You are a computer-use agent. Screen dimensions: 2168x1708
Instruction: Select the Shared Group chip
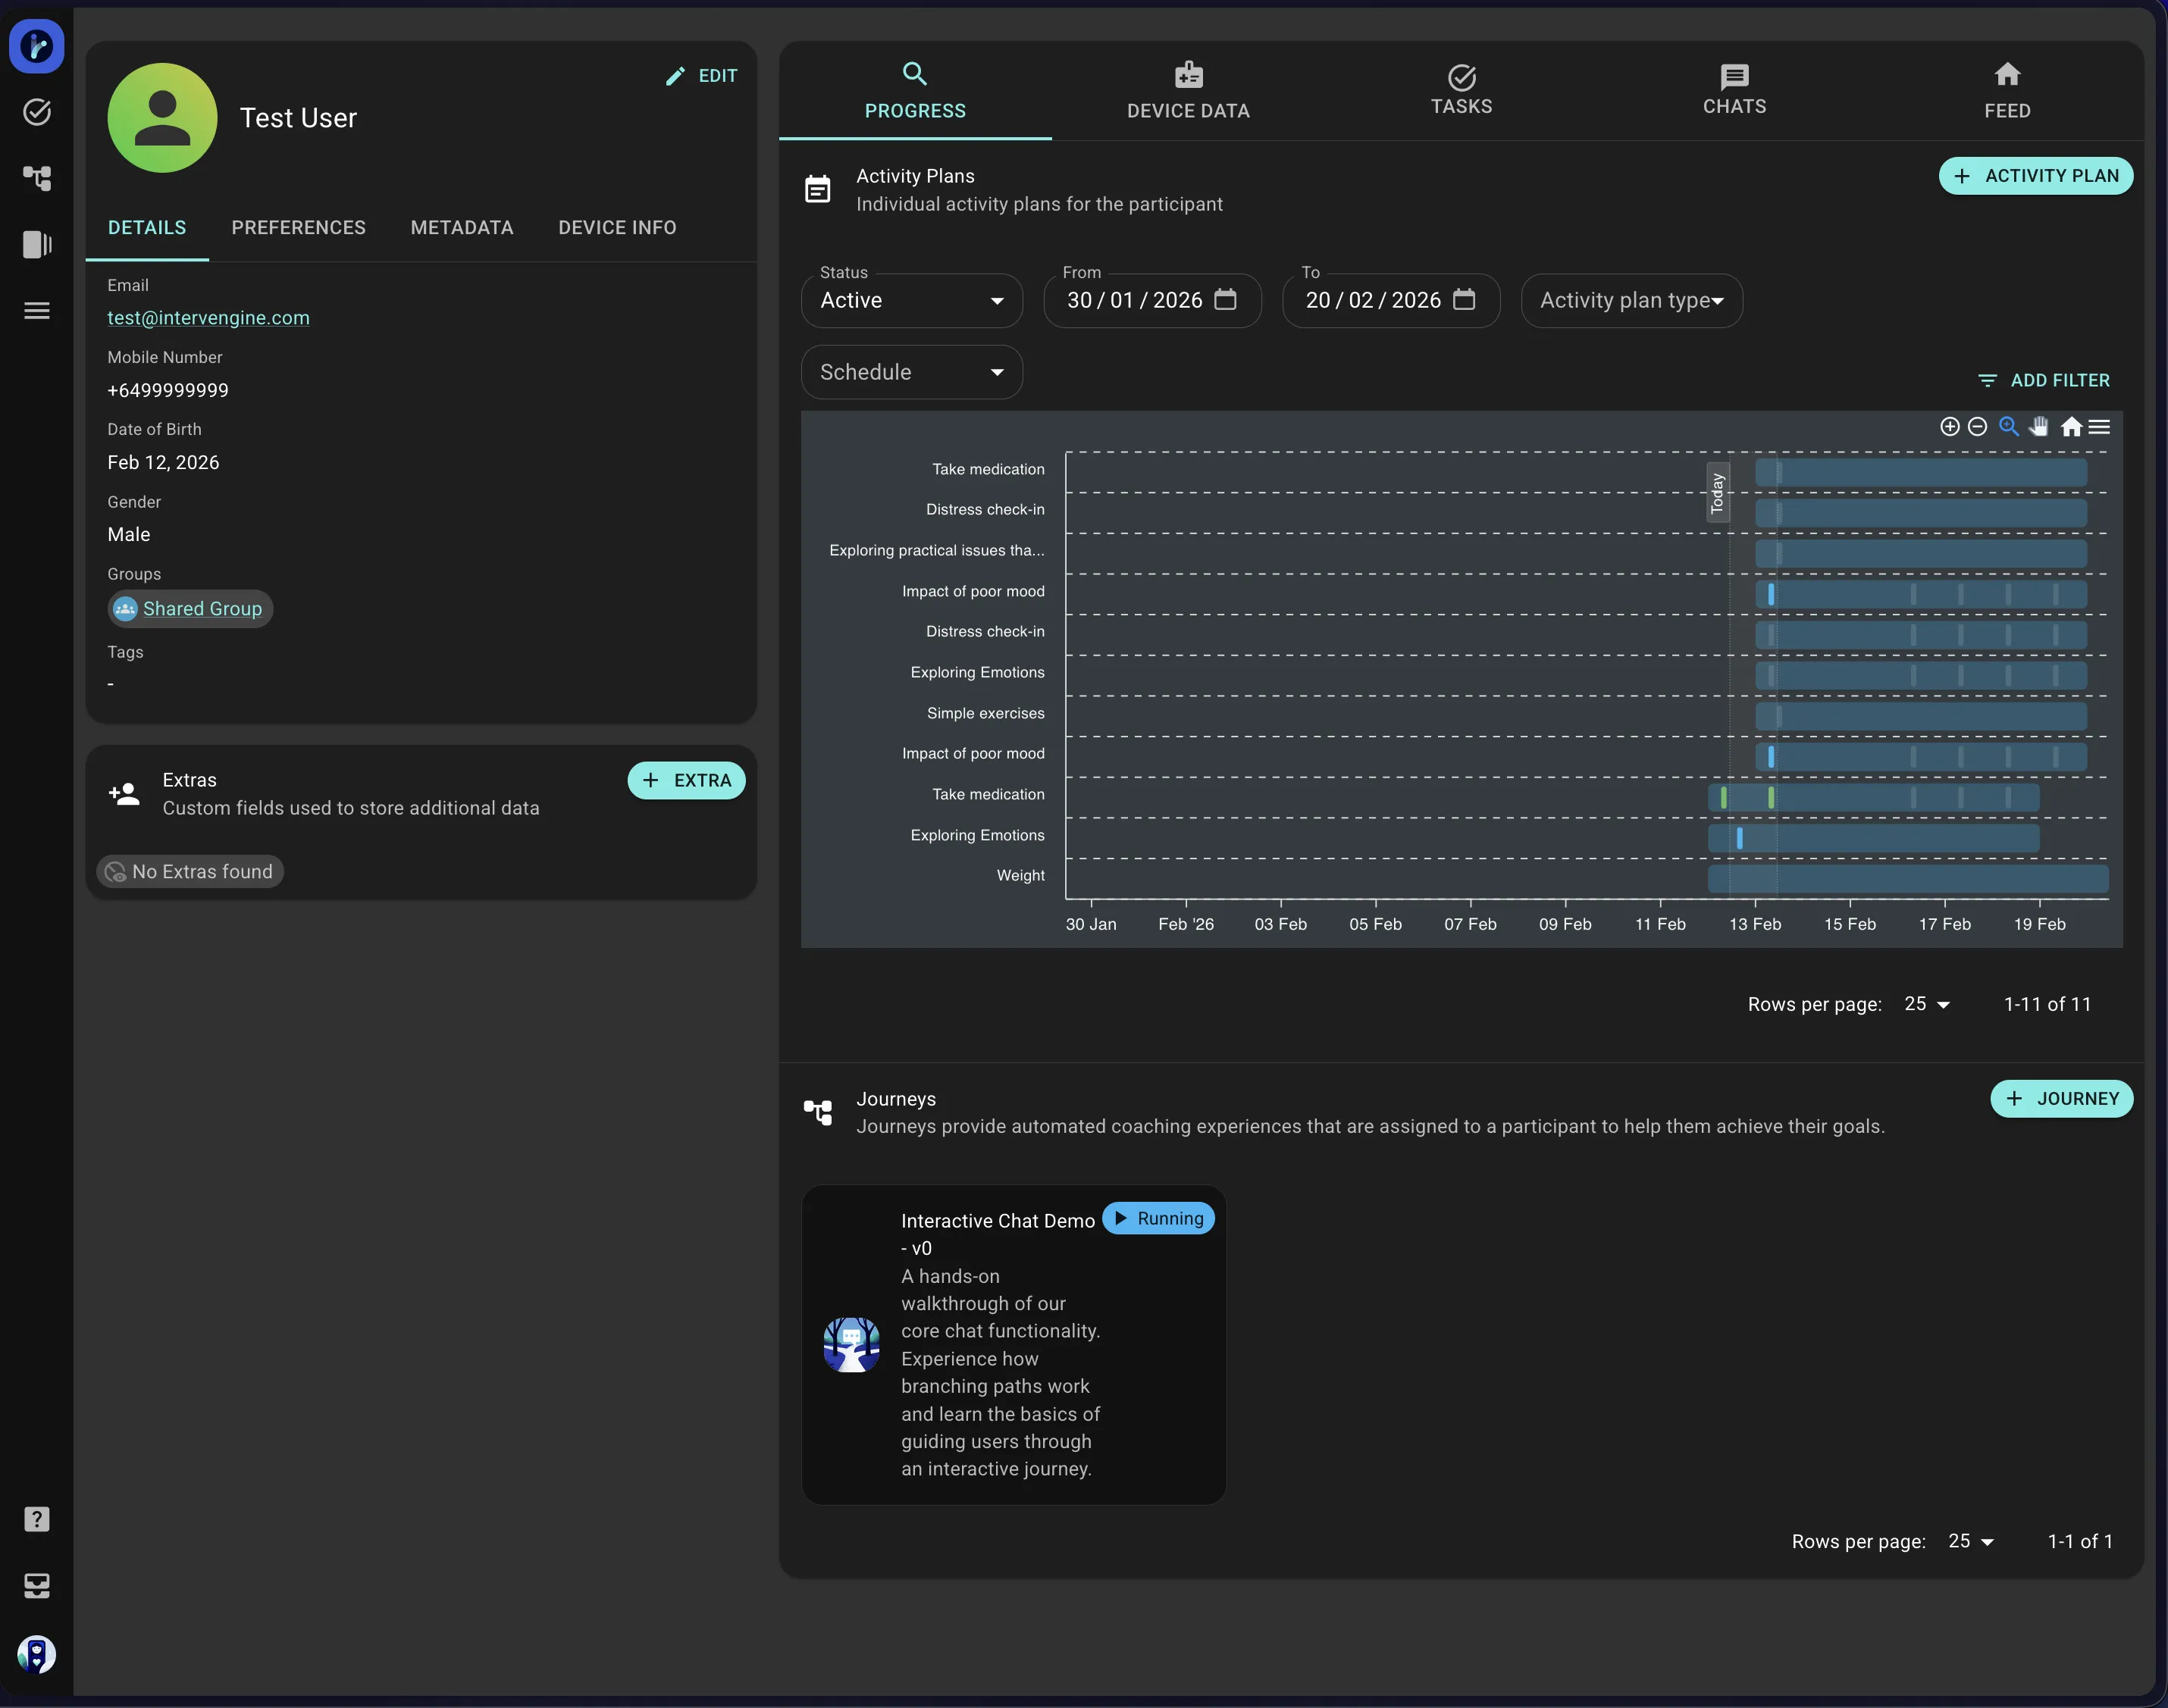pyautogui.click(x=190, y=608)
